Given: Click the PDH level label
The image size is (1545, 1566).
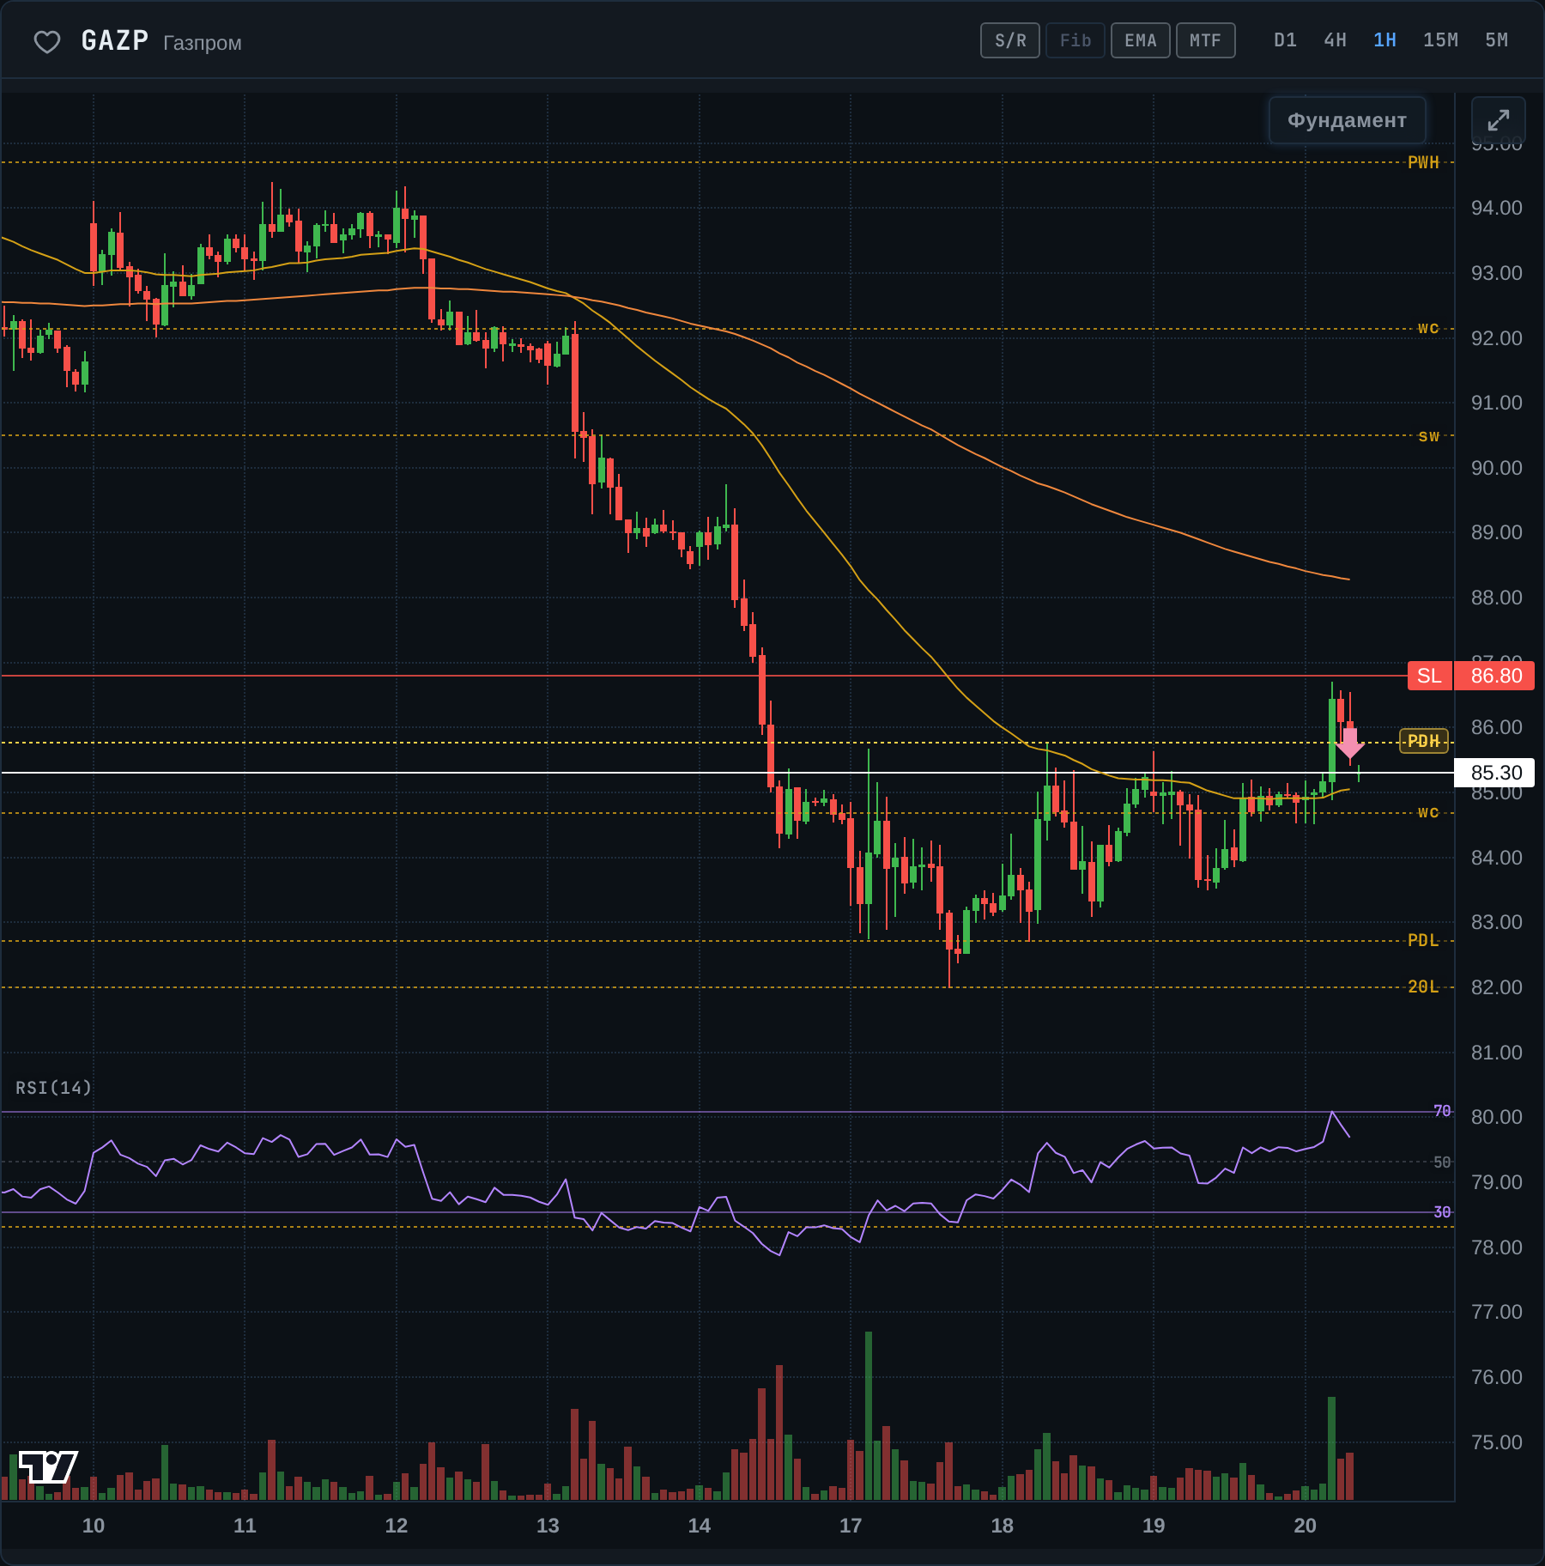Looking at the screenshot, I should (1423, 741).
